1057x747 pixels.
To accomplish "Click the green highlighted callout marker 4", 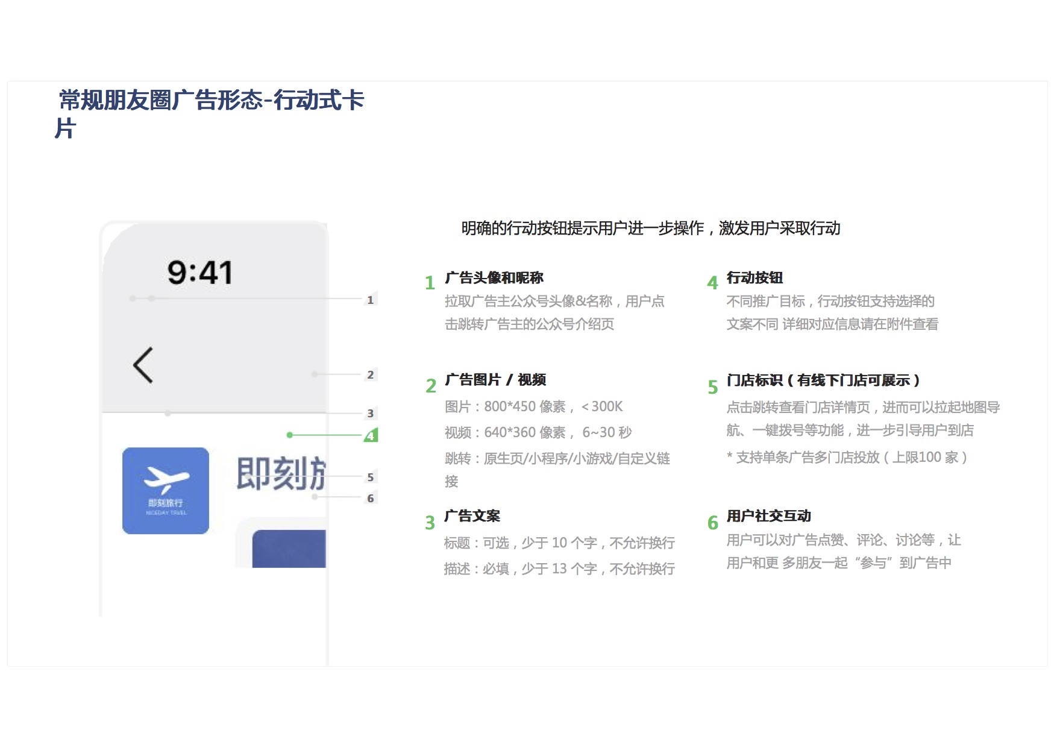I will pyautogui.click(x=371, y=435).
